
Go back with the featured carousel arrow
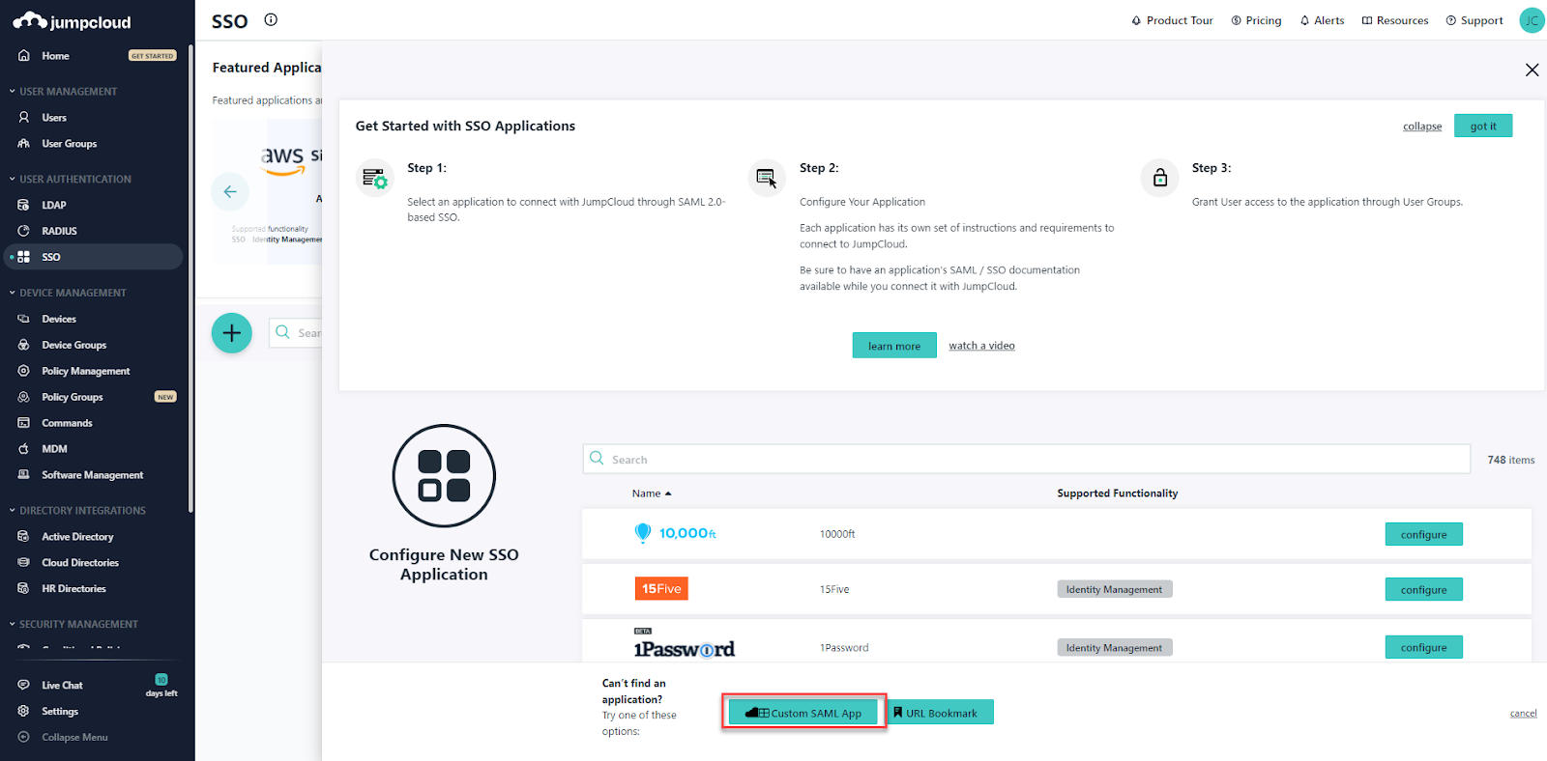click(230, 191)
